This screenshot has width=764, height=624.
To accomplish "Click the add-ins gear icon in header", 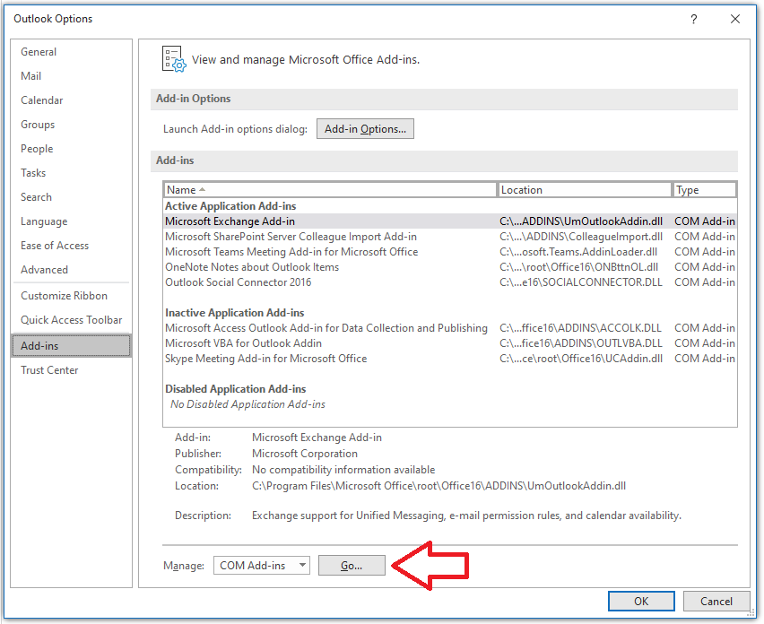I will tap(173, 59).
